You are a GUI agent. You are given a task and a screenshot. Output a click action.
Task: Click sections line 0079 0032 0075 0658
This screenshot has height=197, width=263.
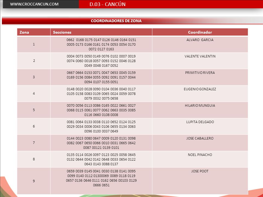(101, 99)
